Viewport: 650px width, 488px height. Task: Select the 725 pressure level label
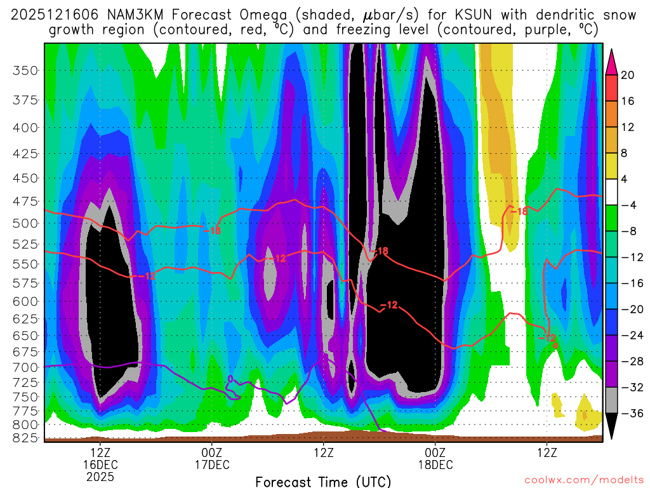pyautogui.click(x=25, y=382)
